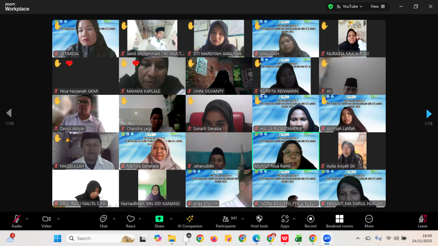Expand audio options arrow next to Audio

point(27,219)
